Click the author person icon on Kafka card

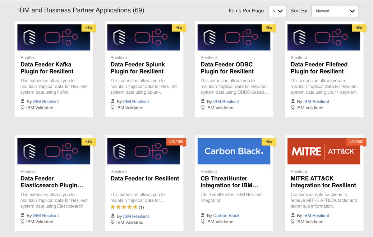coord(22,101)
